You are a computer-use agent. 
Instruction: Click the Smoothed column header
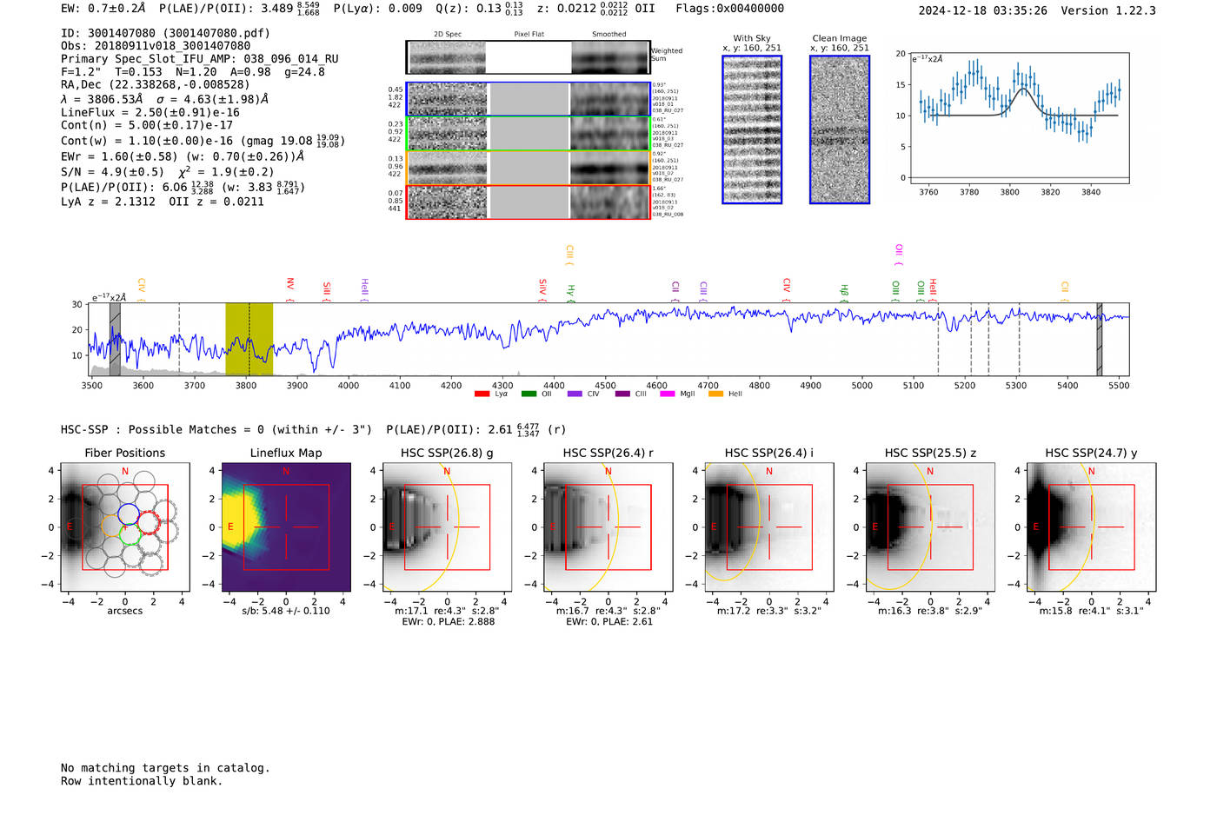coord(608,35)
